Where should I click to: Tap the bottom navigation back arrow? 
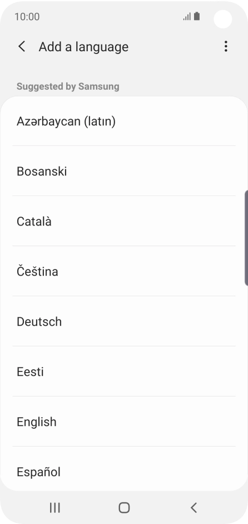point(194,508)
